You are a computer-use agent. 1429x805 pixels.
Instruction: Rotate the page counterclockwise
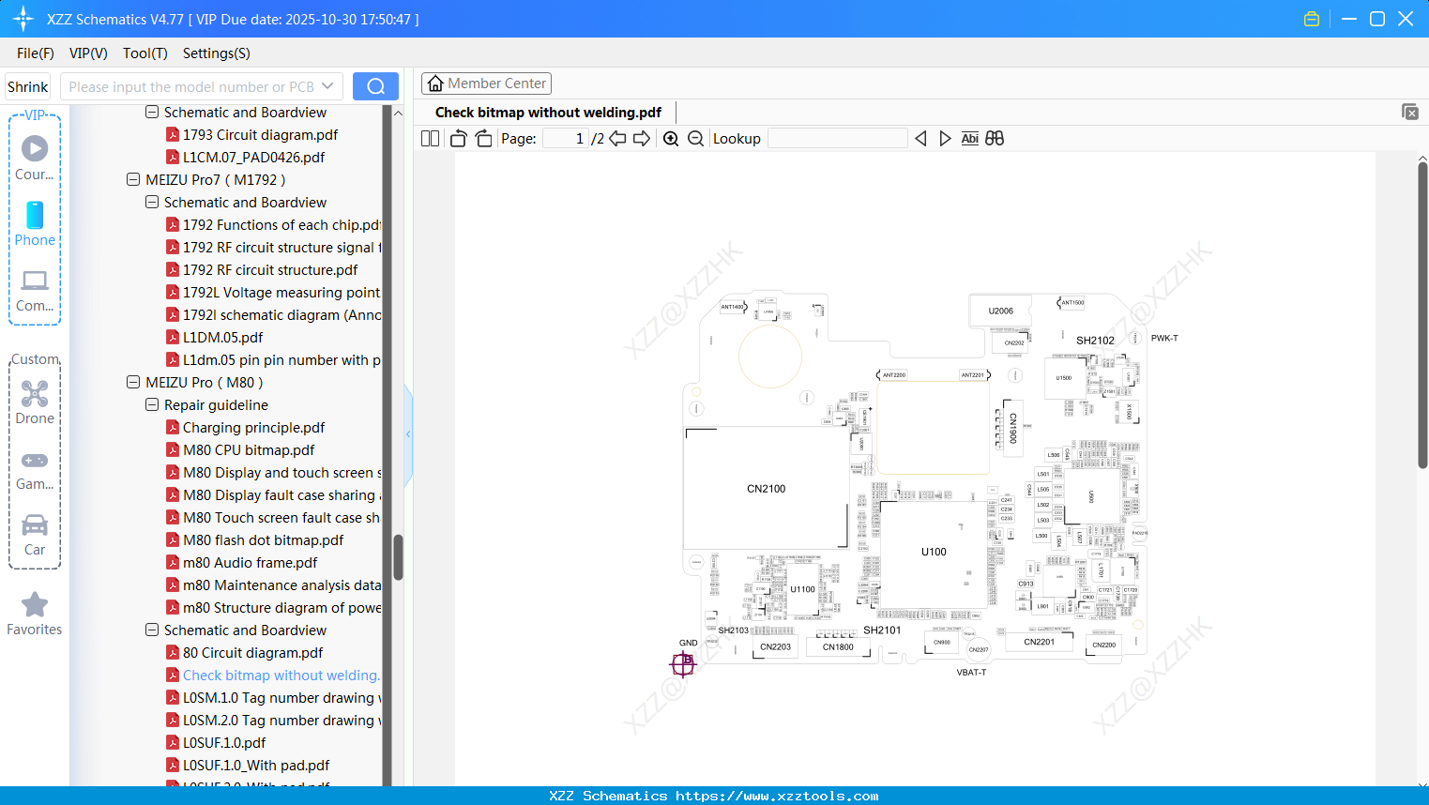(458, 139)
